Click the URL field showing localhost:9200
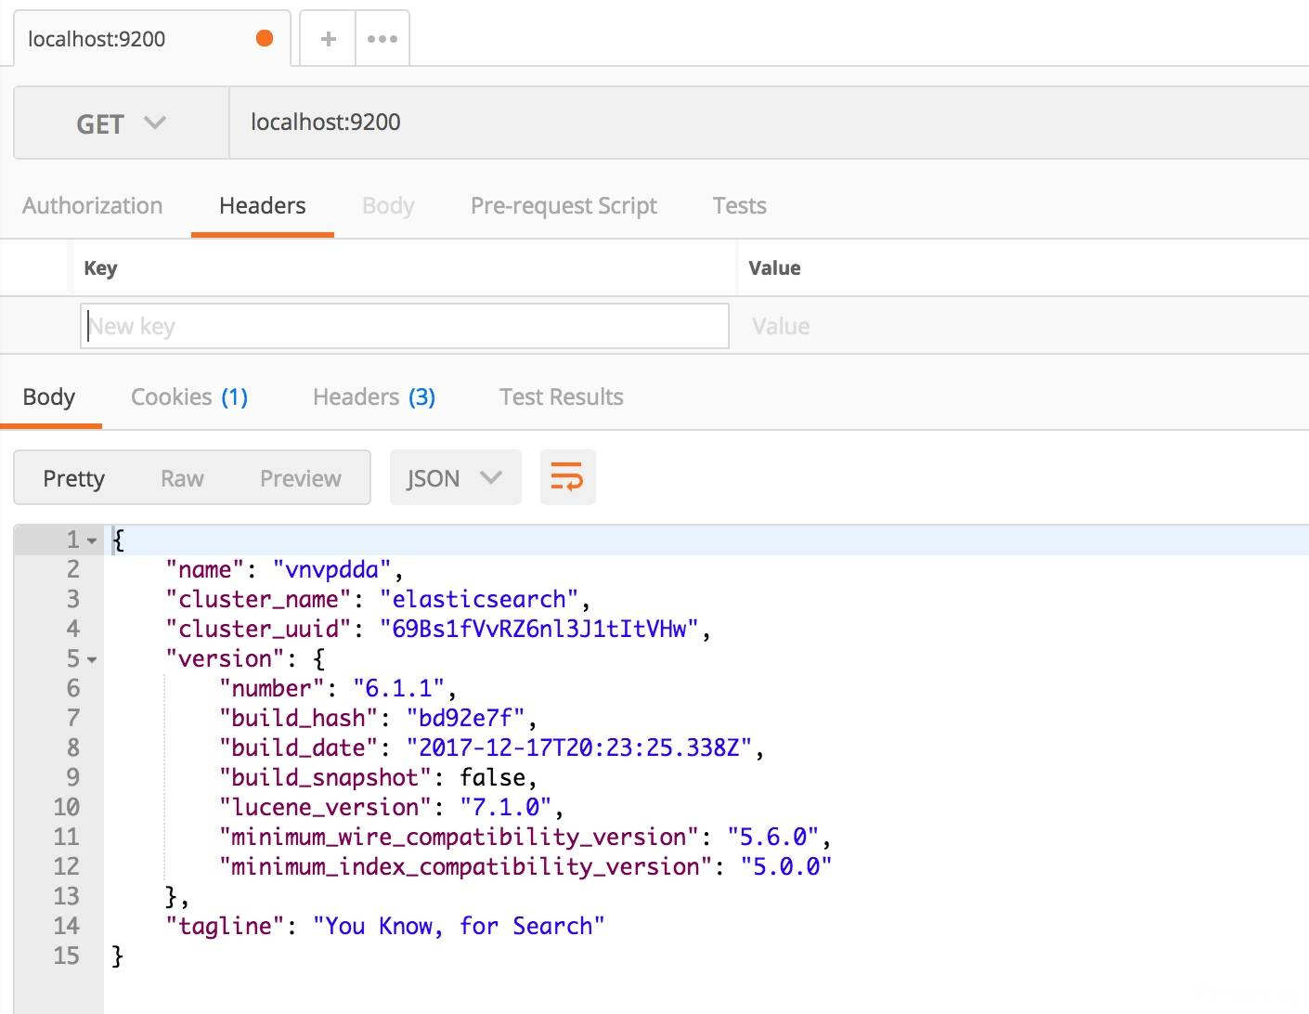1309x1014 pixels. pos(743,123)
